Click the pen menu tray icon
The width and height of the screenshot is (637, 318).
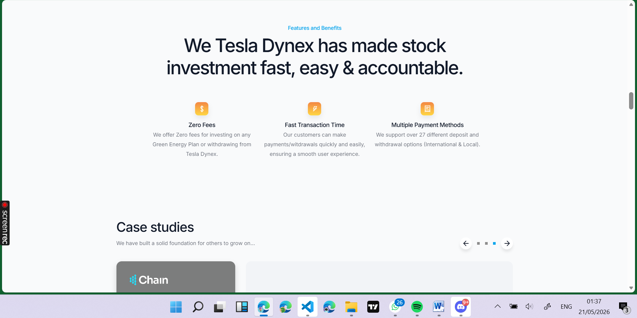click(547, 306)
